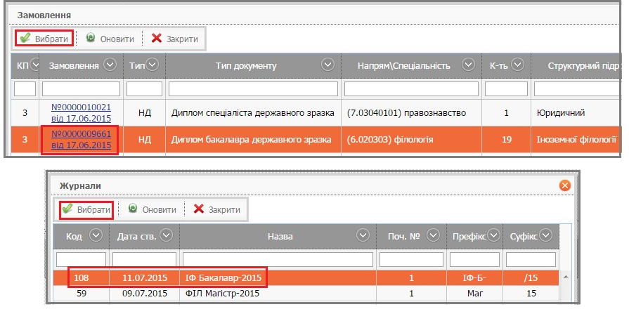Click Оновити in the Замовлення panel

point(110,39)
